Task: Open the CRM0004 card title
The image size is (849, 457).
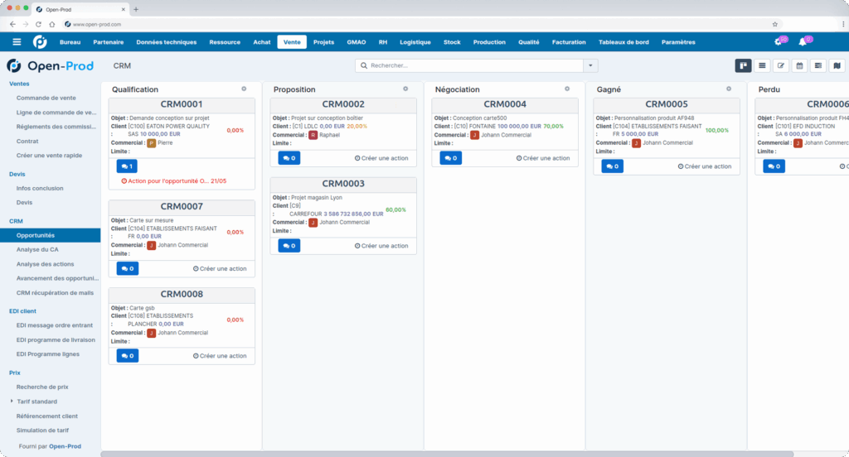Action: [x=505, y=103]
